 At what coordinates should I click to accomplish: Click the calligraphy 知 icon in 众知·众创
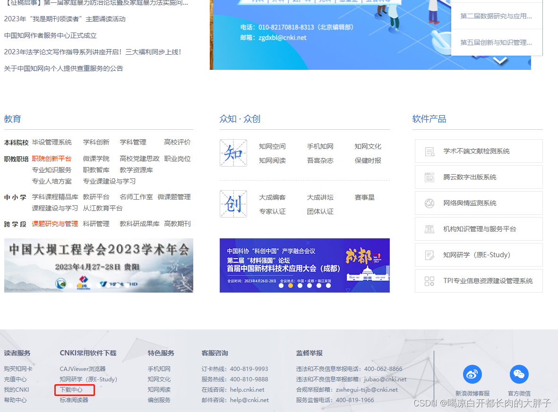coord(233,153)
